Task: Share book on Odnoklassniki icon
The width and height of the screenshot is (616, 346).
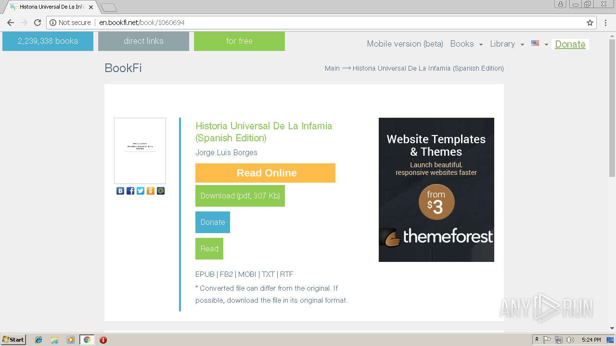Action: tap(151, 191)
